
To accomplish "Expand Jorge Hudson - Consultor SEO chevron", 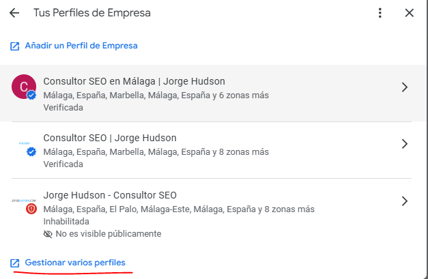I will tap(404, 201).
